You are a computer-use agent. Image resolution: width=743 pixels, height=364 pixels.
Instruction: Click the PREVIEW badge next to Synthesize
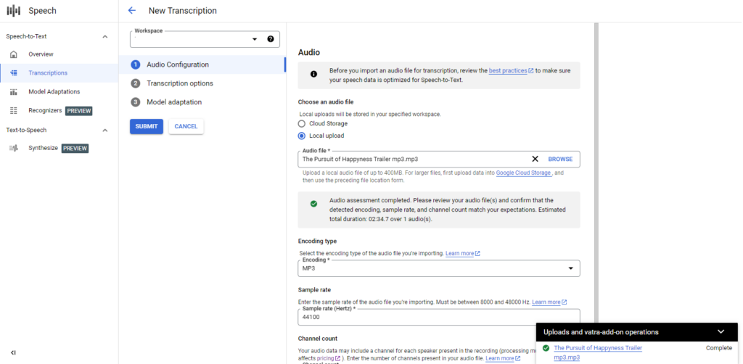coord(75,148)
